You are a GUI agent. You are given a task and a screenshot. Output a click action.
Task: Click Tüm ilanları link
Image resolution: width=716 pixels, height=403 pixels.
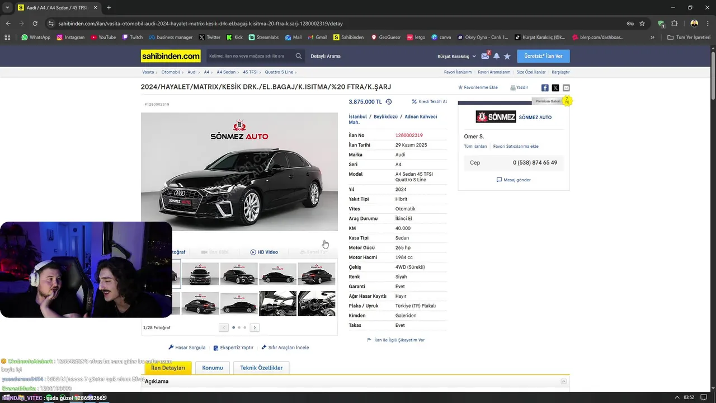tap(475, 146)
